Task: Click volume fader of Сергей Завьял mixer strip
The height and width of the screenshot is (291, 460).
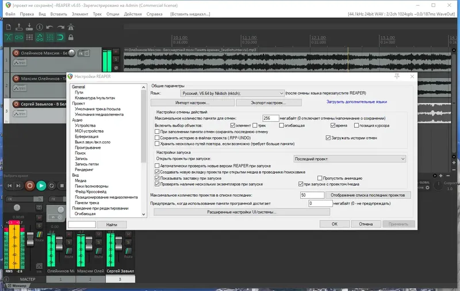Action: pos(119,243)
